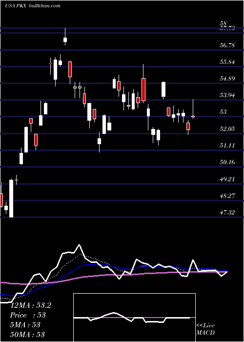Select the 56.78 price axis label

227,45
